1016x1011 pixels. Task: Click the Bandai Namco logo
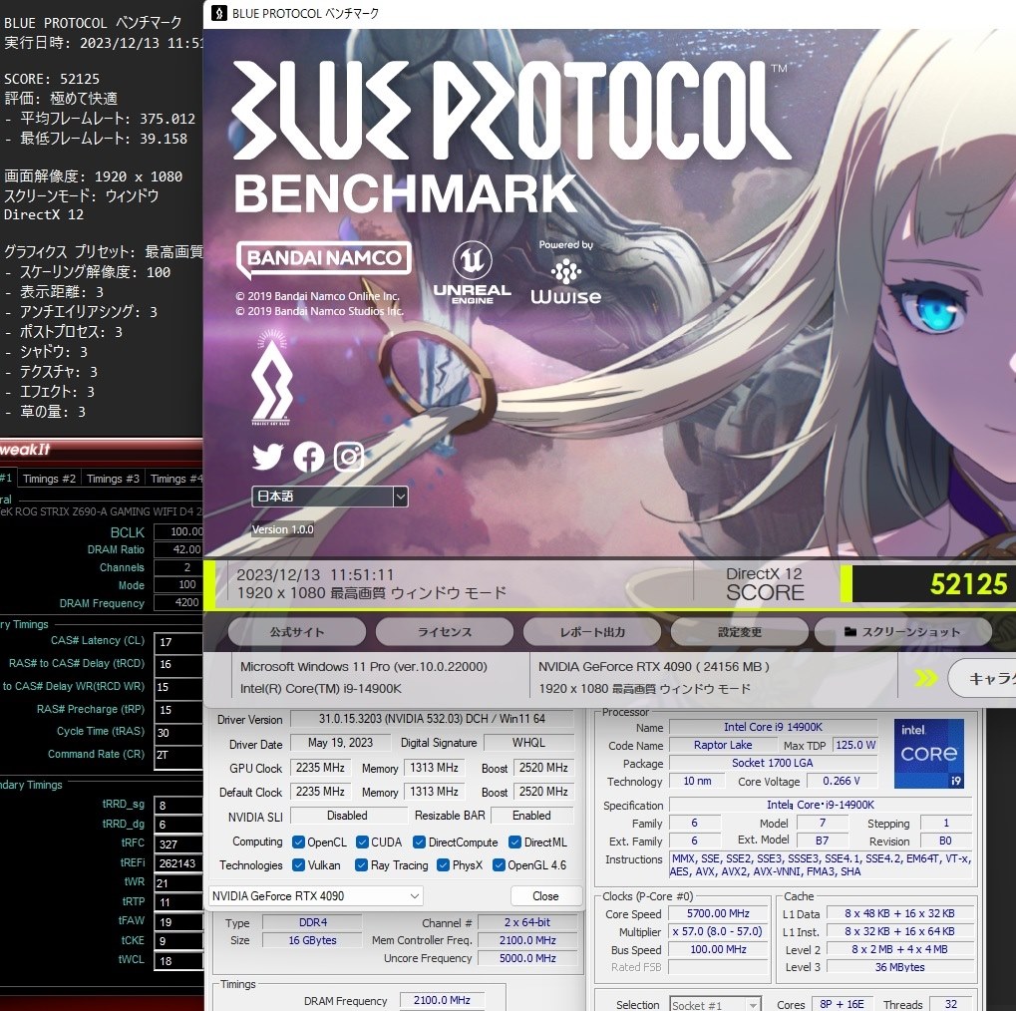pyautogui.click(x=323, y=258)
